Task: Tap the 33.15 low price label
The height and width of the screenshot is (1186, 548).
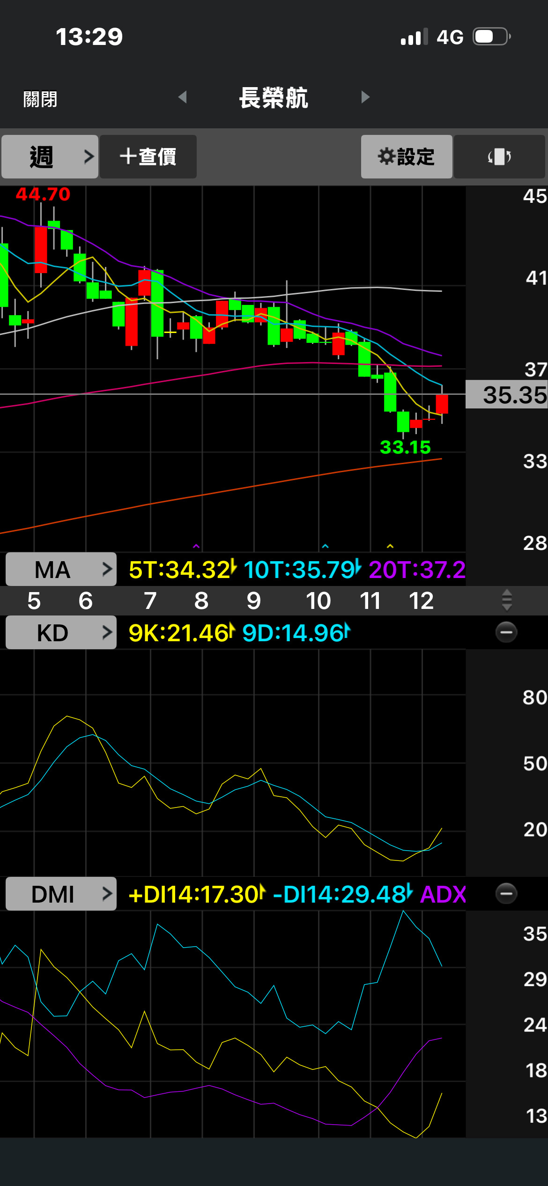Action: 405,447
